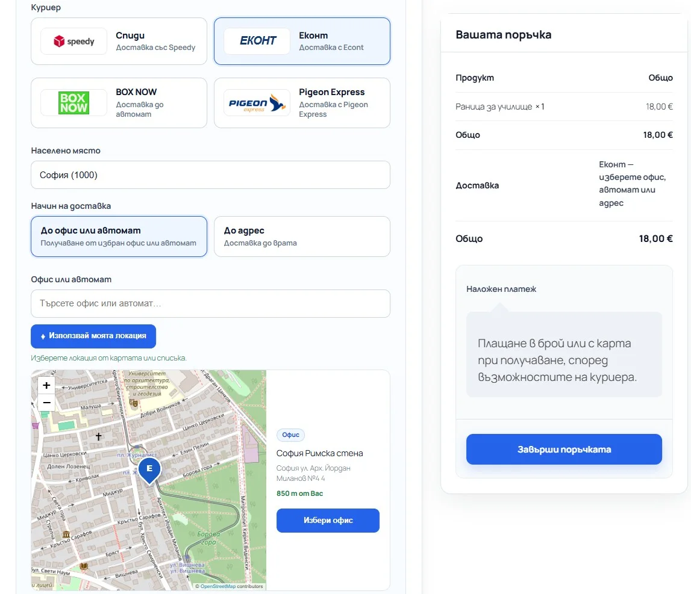Click Еконт delivery note in order summary

point(632,184)
